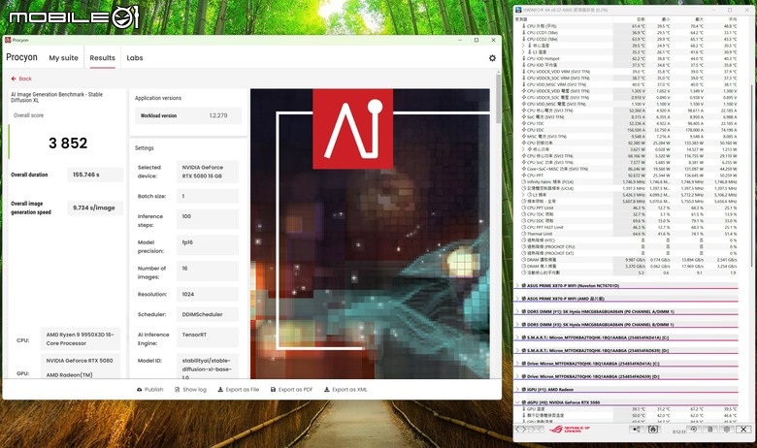Click Show log in the Procyon footer
Screen dimensions: 757x448
coord(190,389)
